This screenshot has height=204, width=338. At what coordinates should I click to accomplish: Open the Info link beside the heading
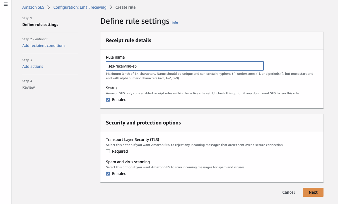click(175, 23)
